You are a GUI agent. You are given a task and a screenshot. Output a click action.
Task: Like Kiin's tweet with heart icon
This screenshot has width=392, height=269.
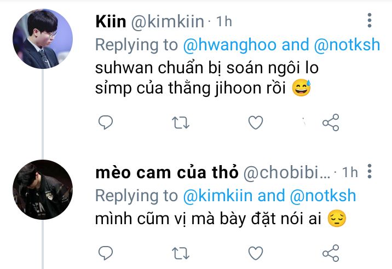[256, 122]
